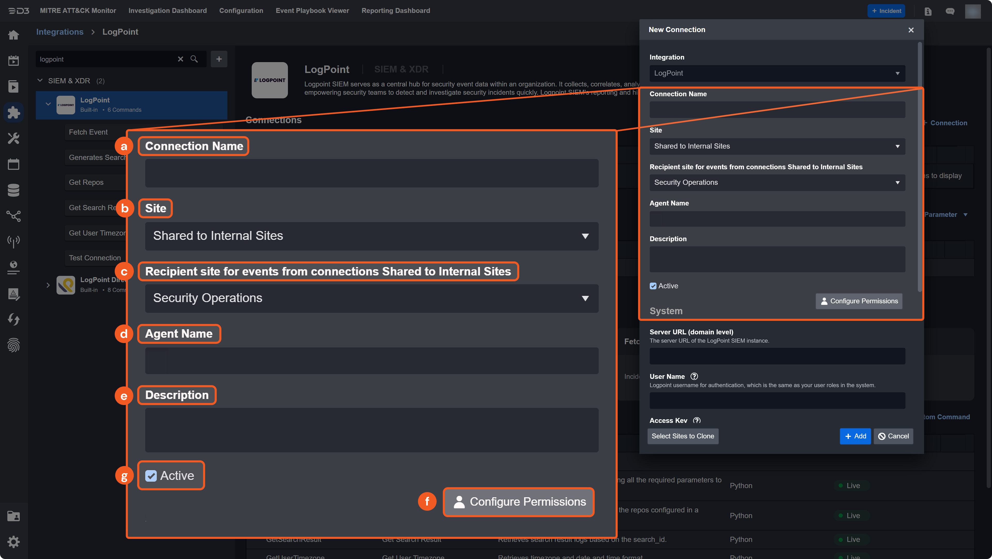
Task: Switch to Event Playbook Viewer
Action: (312, 10)
